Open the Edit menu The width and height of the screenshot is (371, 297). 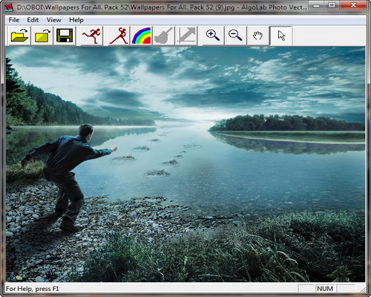[x=33, y=20]
